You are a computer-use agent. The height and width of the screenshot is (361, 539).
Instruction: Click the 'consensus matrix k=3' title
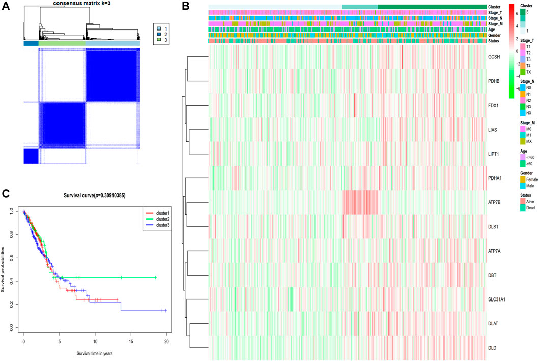coord(81,3)
